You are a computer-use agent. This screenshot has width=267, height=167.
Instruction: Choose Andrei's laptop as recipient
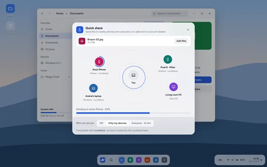point(93,88)
